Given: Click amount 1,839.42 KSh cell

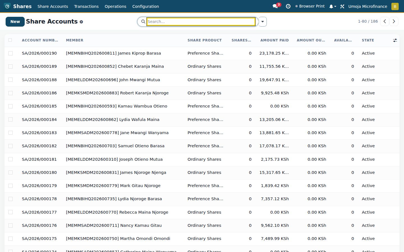Looking at the screenshot, I should [275, 186].
